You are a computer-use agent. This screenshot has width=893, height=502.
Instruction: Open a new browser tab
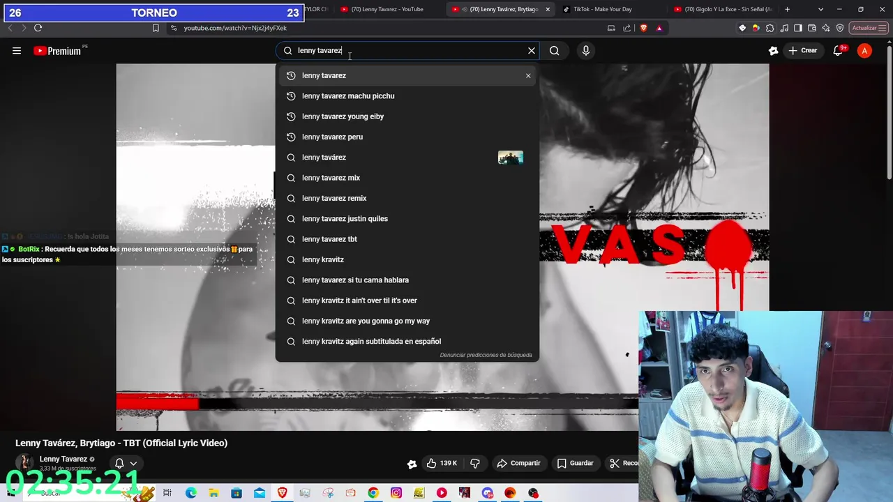point(787,9)
